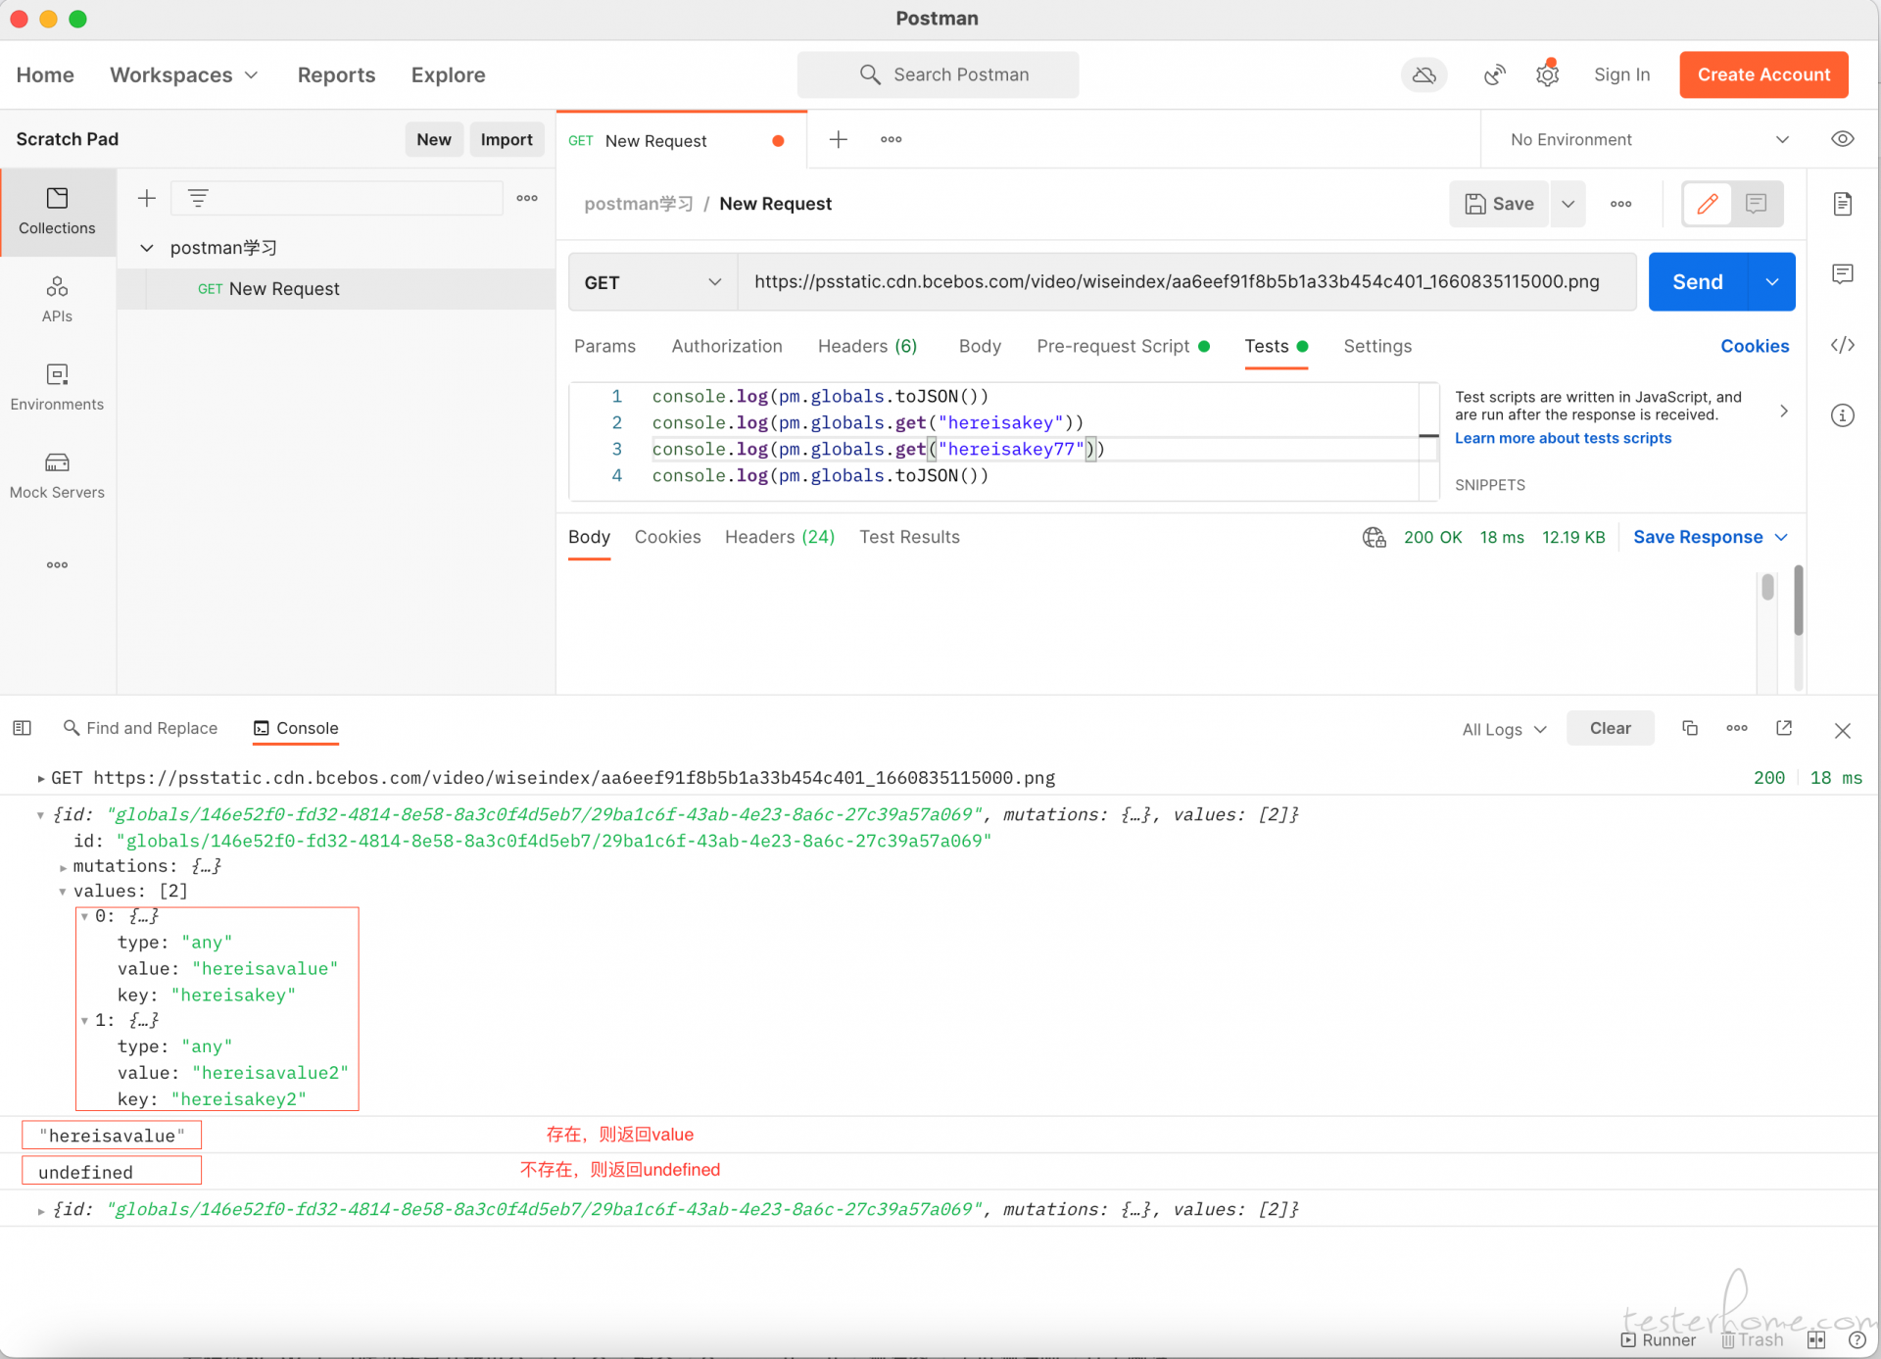
Task: Open the help icon in footer
Action: click(1857, 1339)
